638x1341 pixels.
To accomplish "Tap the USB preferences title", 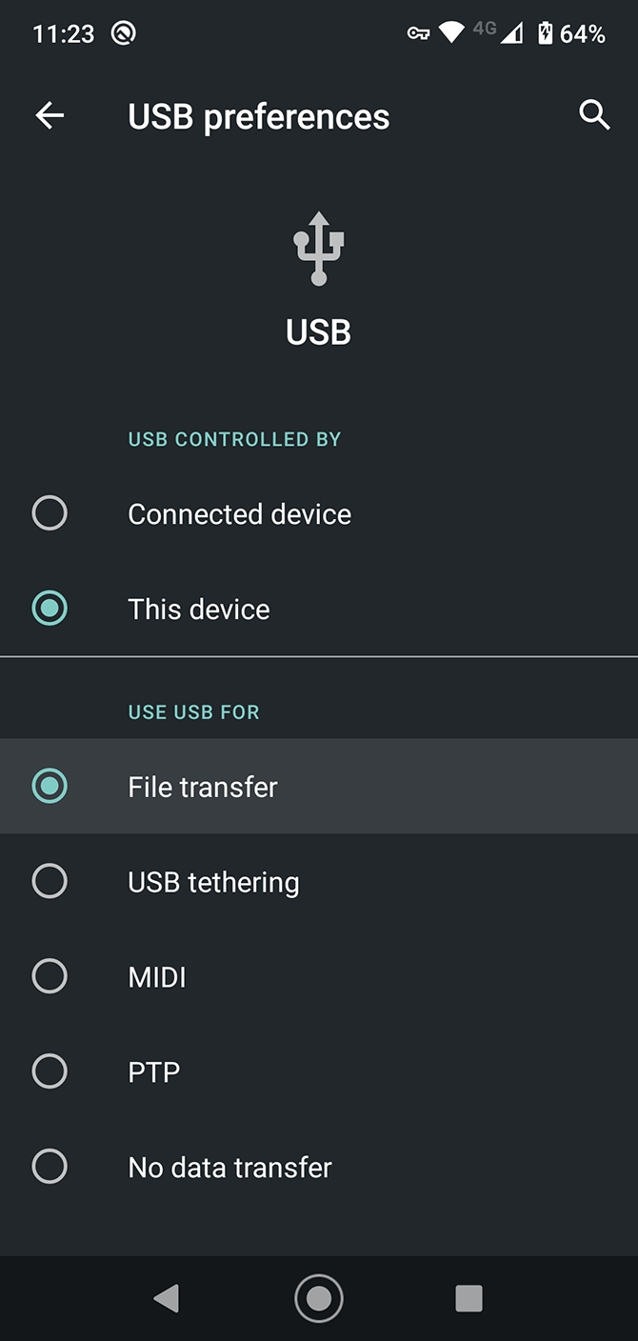I will click(x=258, y=114).
